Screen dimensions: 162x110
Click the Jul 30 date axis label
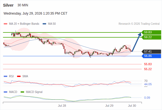click(x=132, y=106)
